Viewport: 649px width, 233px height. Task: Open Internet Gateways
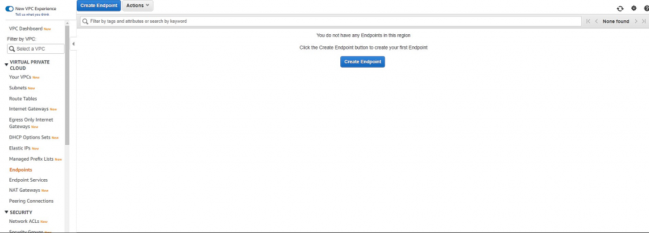pos(29,109)
